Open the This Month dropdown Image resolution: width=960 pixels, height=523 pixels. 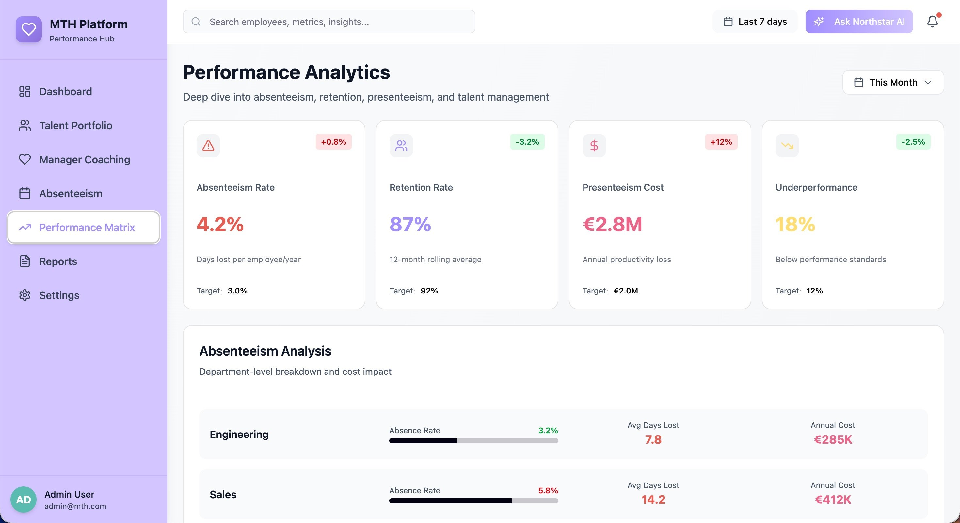893,82
